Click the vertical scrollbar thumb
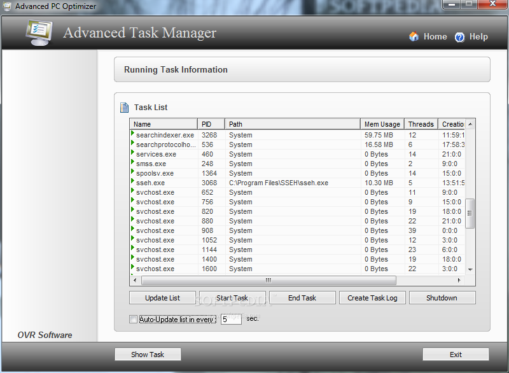Screen dimensions: 509x373 470,213
